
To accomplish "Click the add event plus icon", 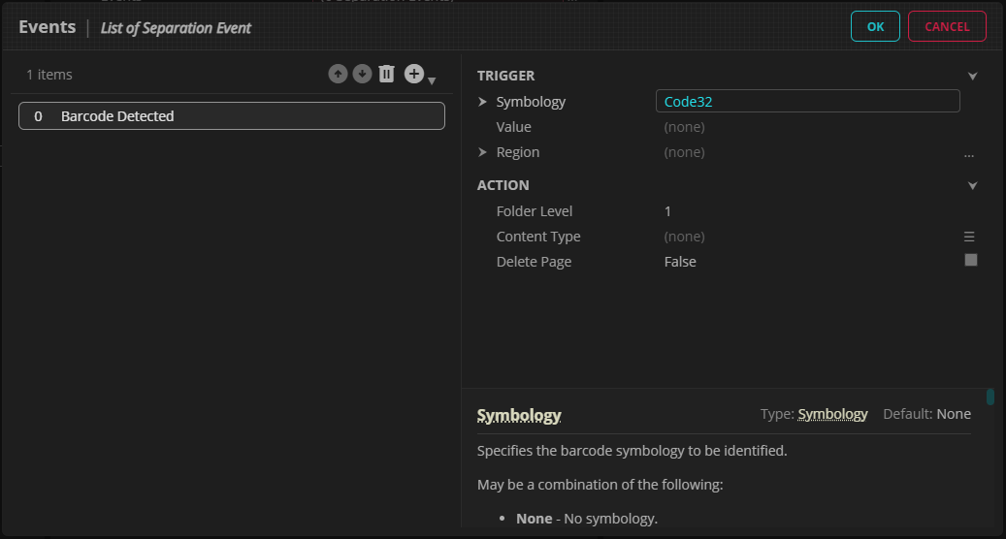I will tap(414, 74).
